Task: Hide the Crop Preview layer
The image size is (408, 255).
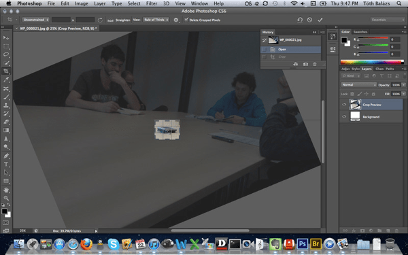Action: 344,105
